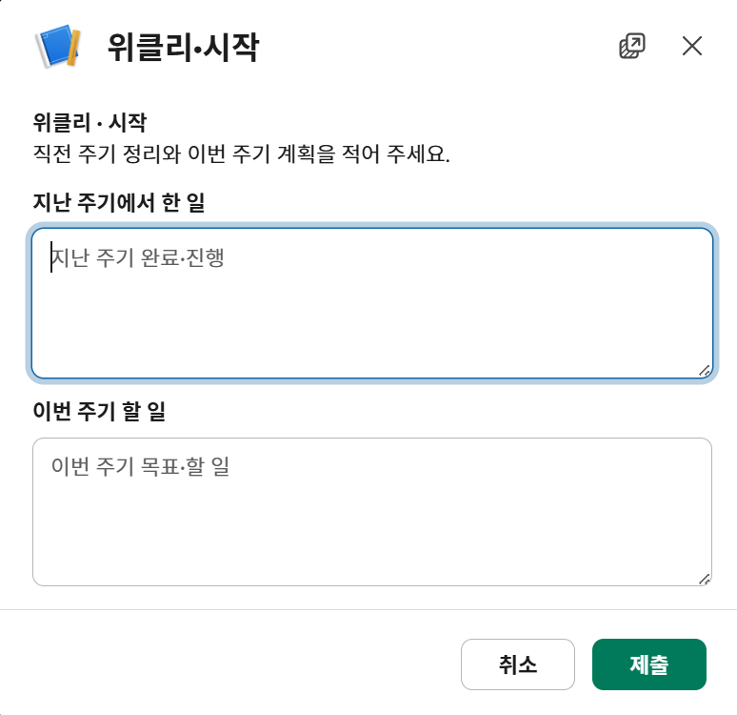Click the resize grip of 이번 주기 textarea

click(704, 579)
